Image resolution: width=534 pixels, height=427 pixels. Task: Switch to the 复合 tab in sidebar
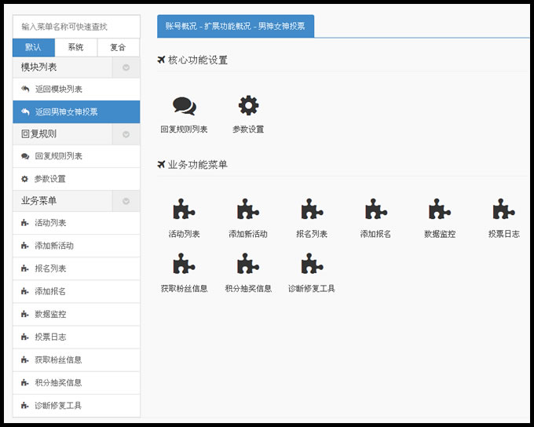[x=118, y=47]
